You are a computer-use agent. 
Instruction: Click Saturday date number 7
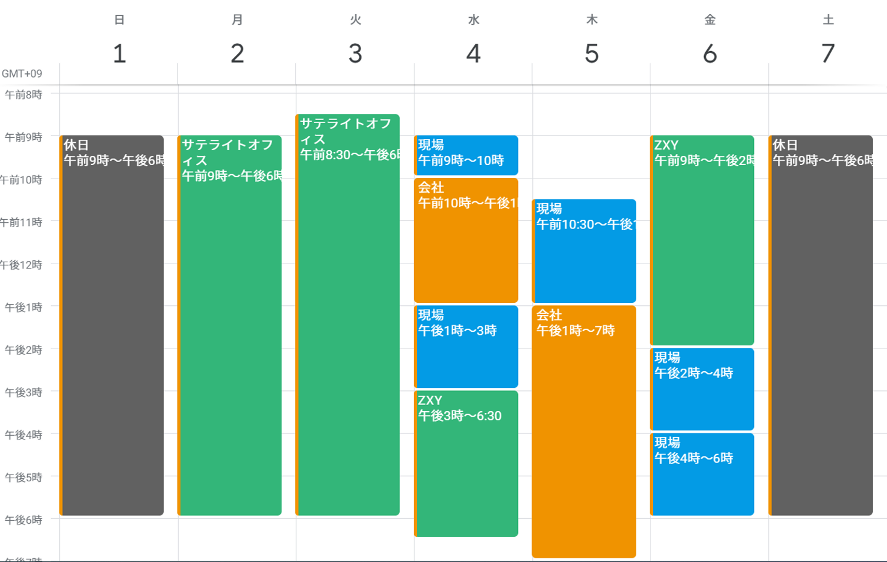coord(828,54)
